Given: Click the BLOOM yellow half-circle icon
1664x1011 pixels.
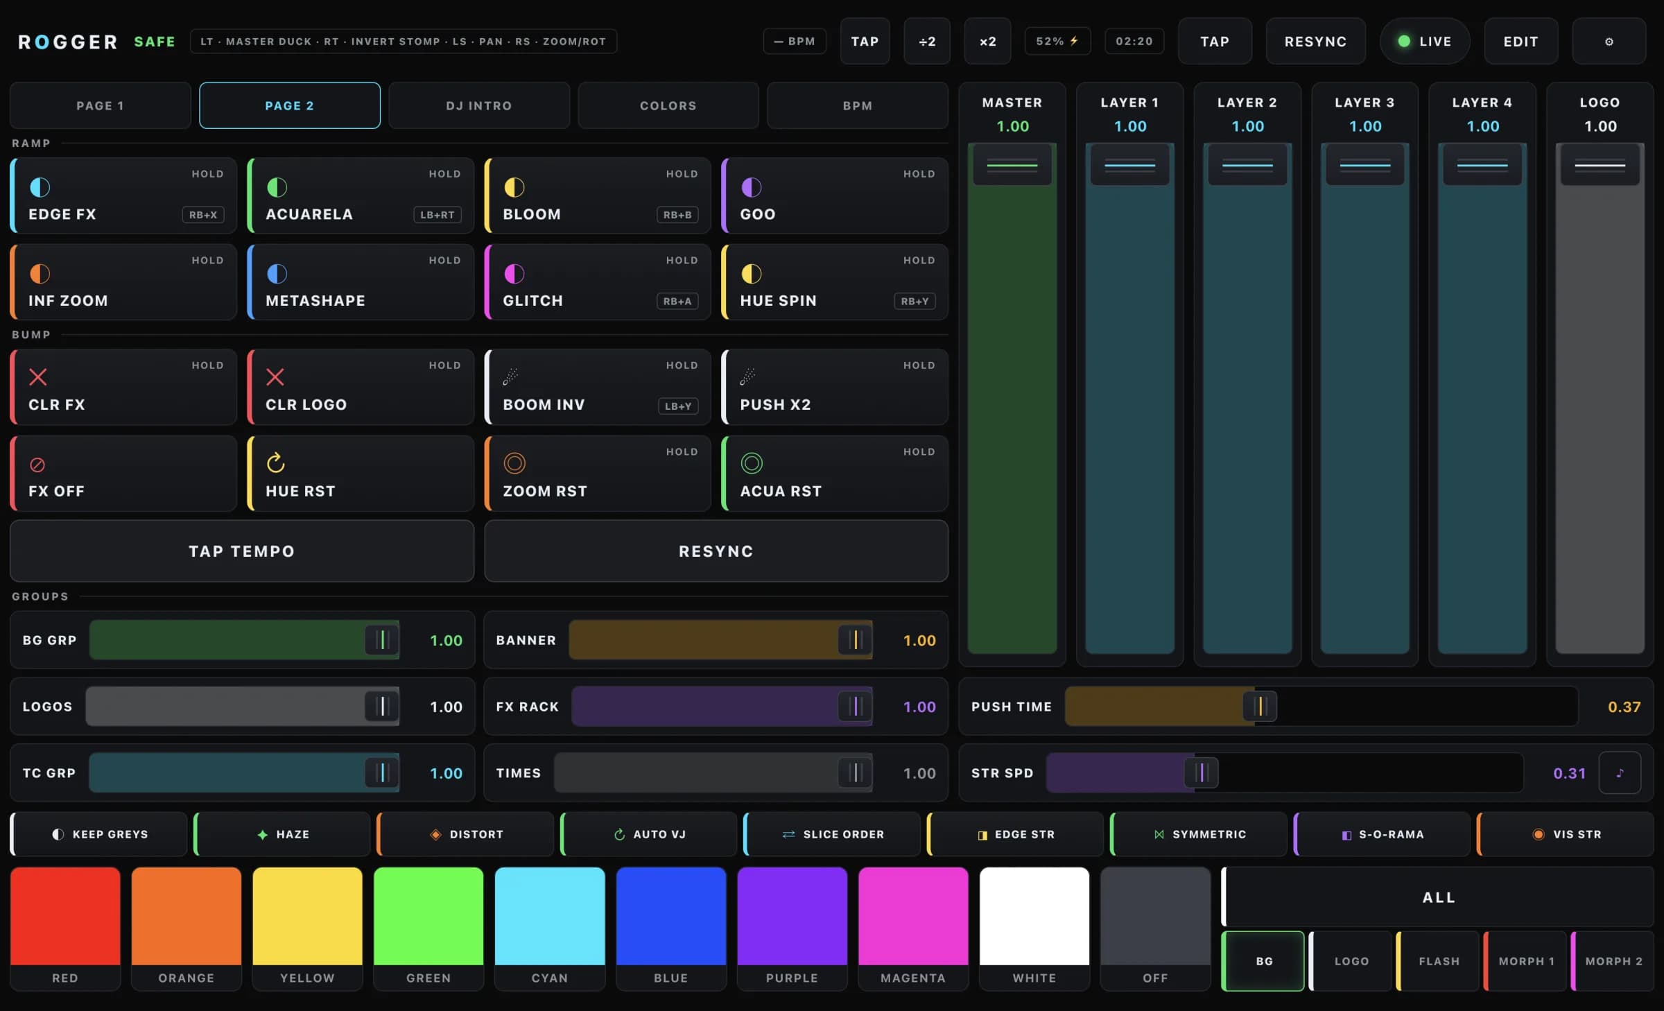Looking at the screenshot, I should pyautogui.click(x=514, y=187).
